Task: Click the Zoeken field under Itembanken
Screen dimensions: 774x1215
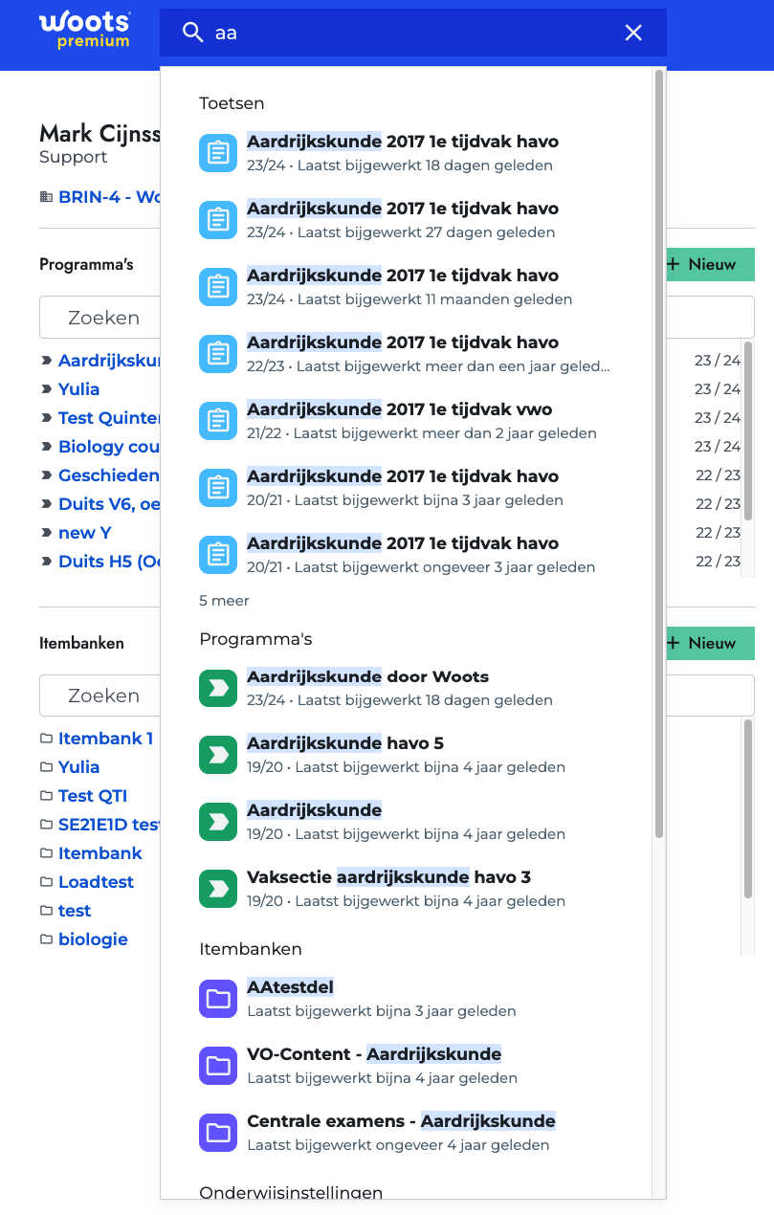Action: (x=100, y=696)
